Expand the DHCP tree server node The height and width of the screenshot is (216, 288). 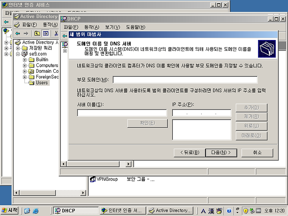coord(65,51)
